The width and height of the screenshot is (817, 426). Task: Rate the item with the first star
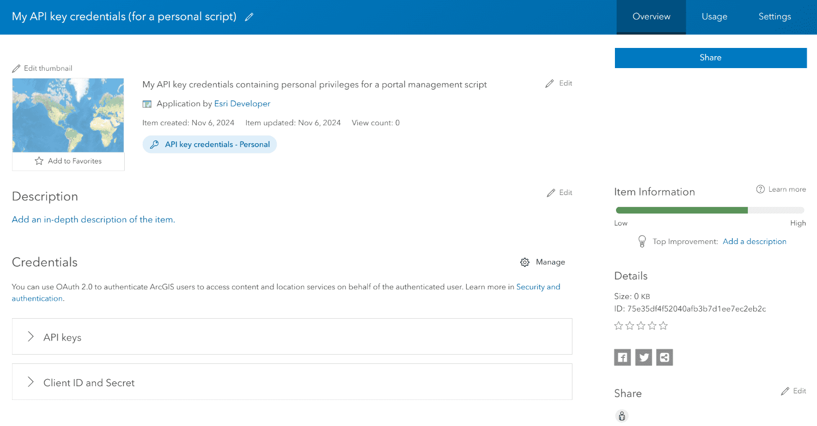[x=619, y=325]
